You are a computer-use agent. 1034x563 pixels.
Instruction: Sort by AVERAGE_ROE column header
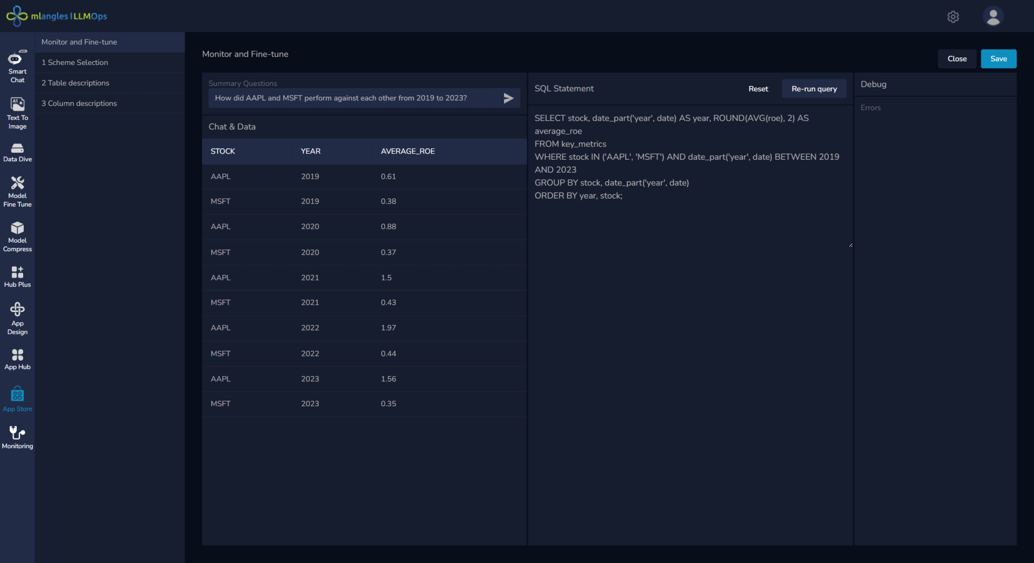(x=407, y=151)
